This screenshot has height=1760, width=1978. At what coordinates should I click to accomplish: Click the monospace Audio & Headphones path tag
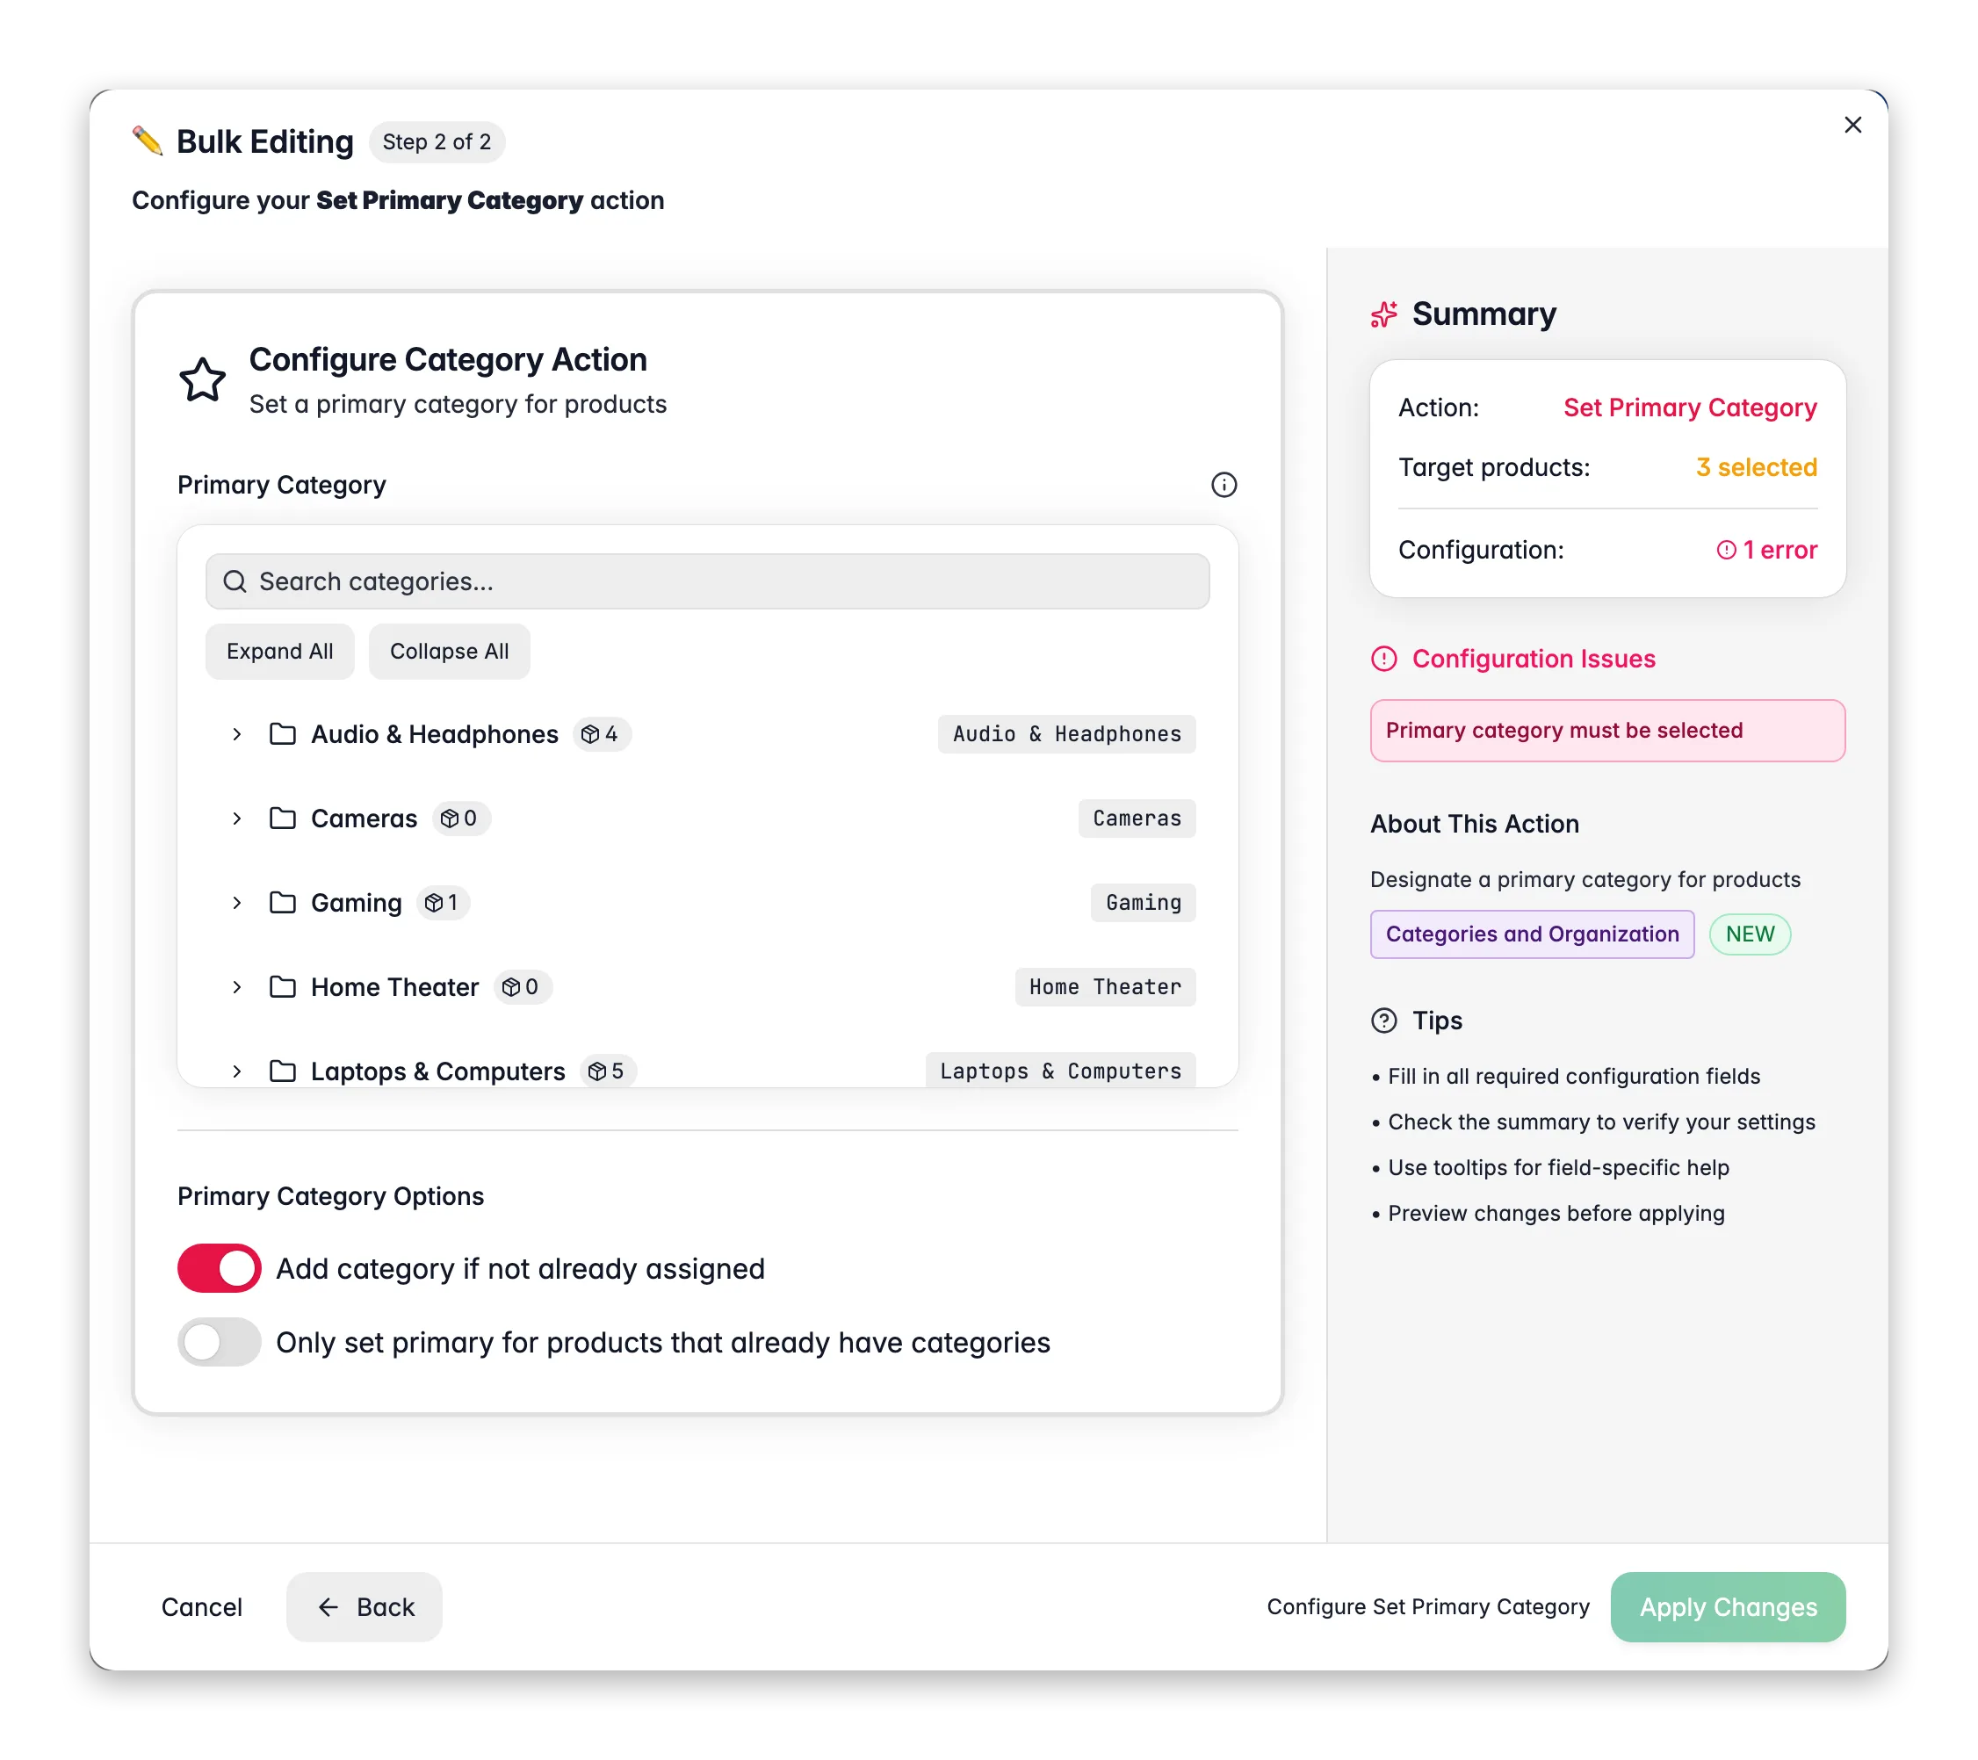coord(1066,734)
